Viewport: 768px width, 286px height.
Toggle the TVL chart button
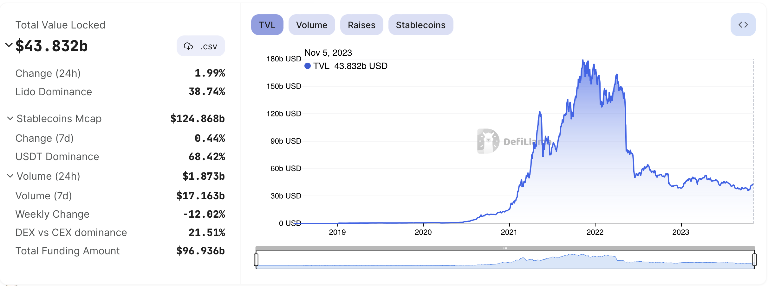click(267, 25)
